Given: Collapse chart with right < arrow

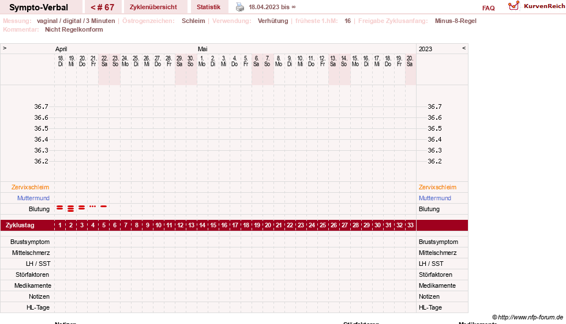Looking at the screenshot, I should click(464, 48).
